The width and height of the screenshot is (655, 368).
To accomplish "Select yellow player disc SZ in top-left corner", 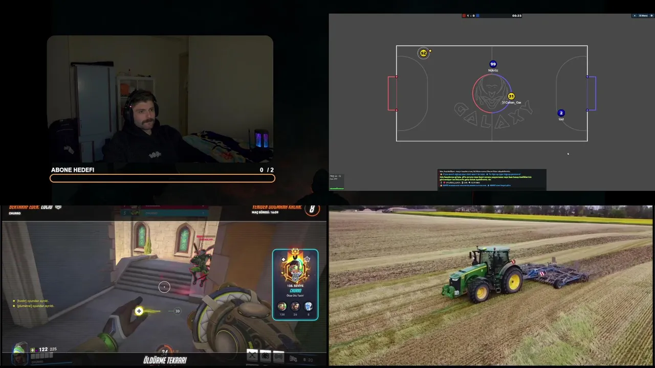I will 423,53.
